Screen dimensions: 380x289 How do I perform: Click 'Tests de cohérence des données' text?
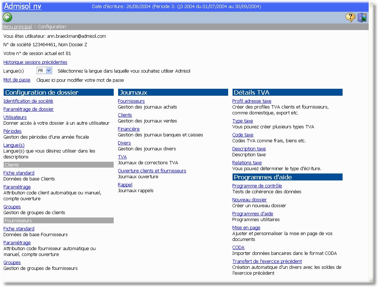coord(267,191)
